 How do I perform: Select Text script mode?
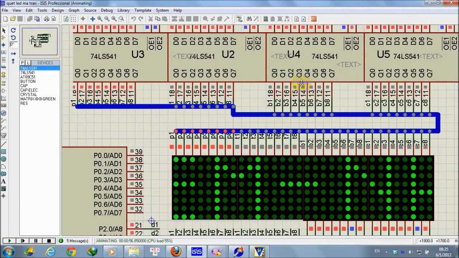[4, 60]
